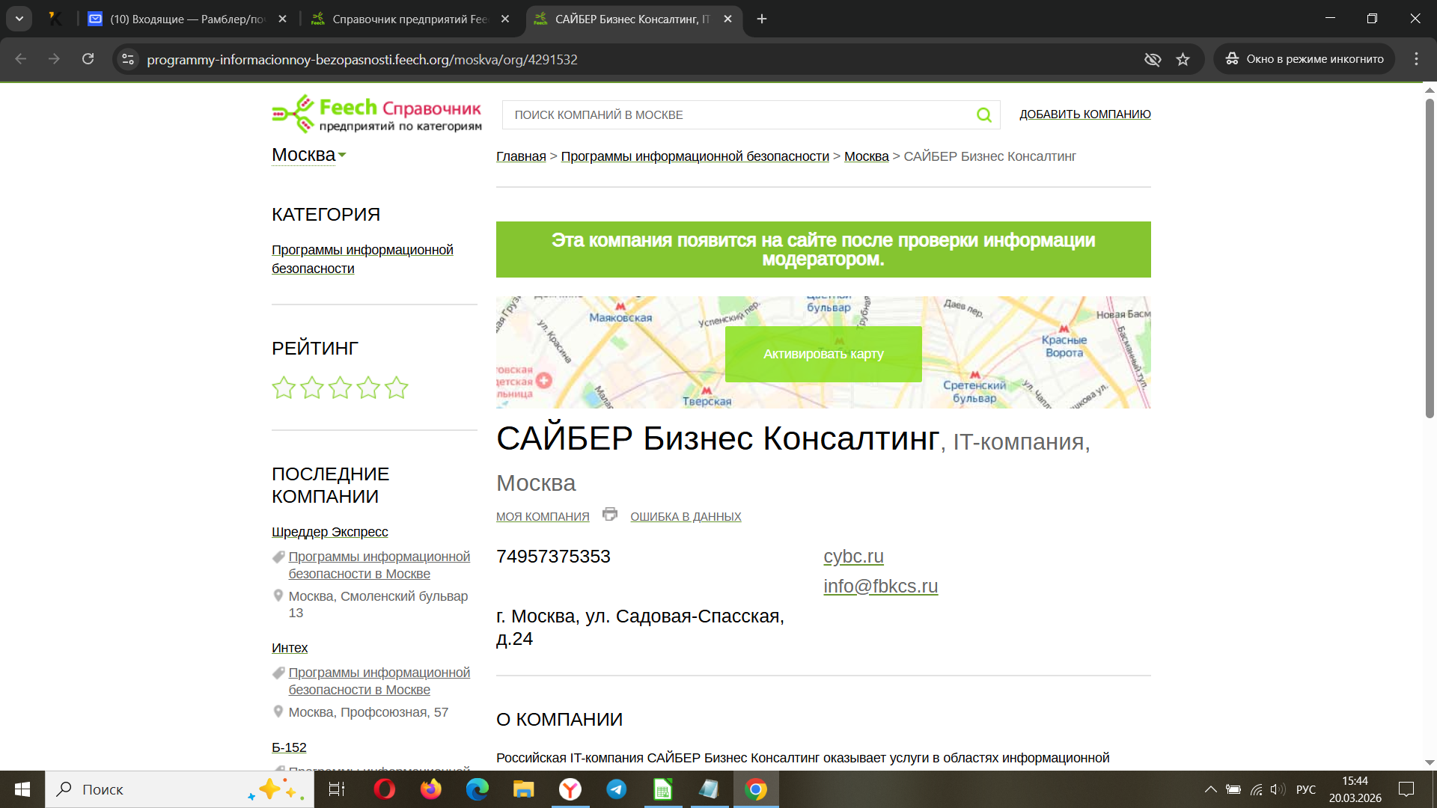
Task: Open Chrome three-dot menu
Action: tap(1416, 59)
